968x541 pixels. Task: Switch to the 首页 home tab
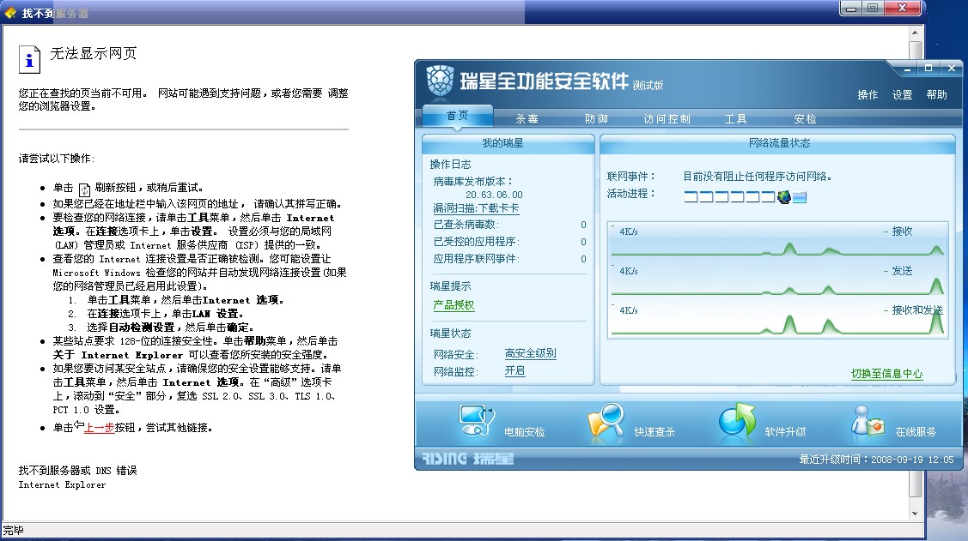458,116
